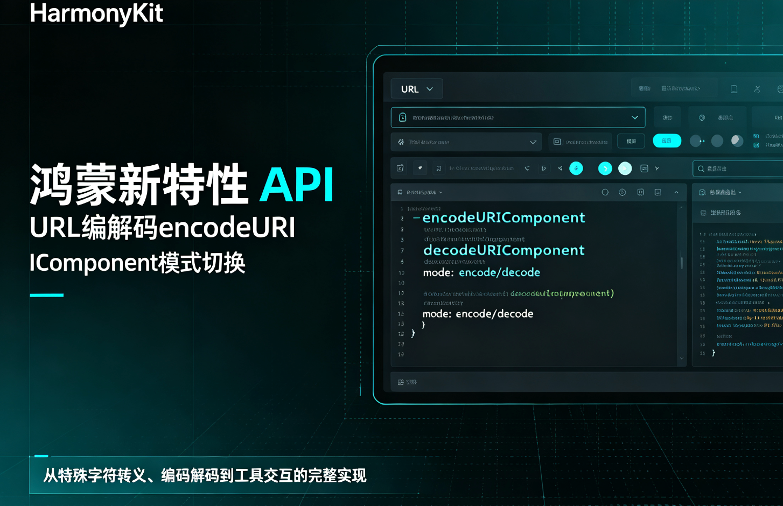Focus the search field with magnifier icon

point(738,168)
